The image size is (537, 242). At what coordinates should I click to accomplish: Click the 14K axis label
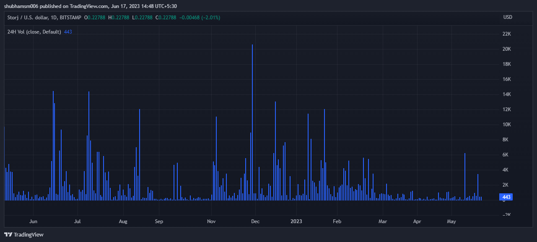[506, 94]
